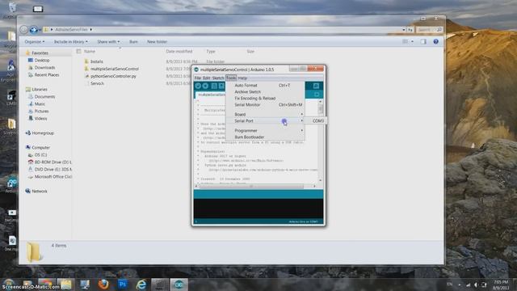Click Explorer Forward navigation arrow
This screenshot has height=291, width=517.
(x=33, y=30)
